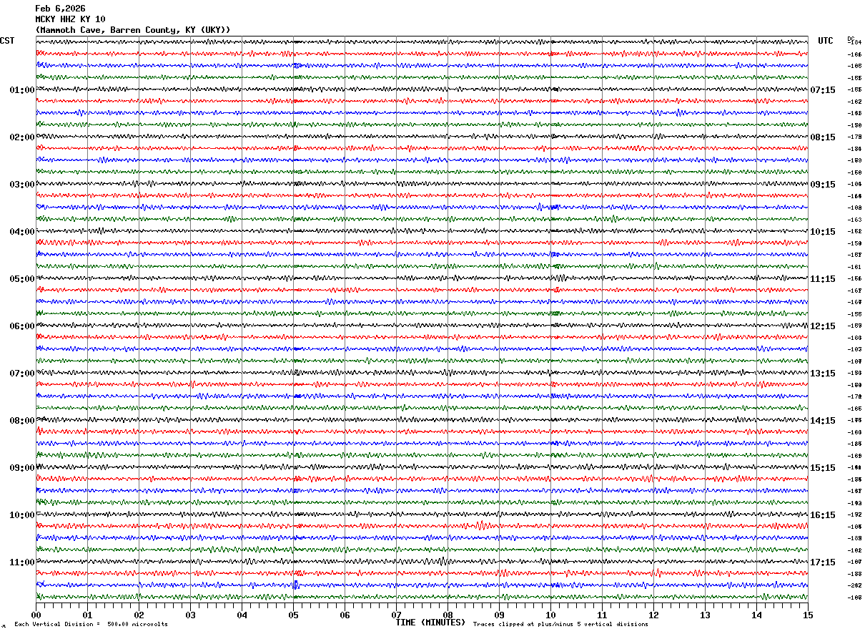
Task: Select the 09:00 CST row label
Action: tap(22, 468)
